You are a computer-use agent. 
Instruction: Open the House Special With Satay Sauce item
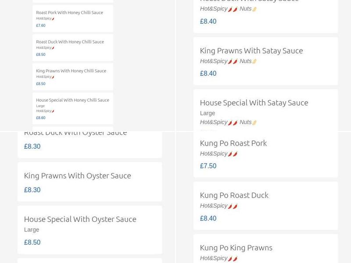tap(254, 103)
